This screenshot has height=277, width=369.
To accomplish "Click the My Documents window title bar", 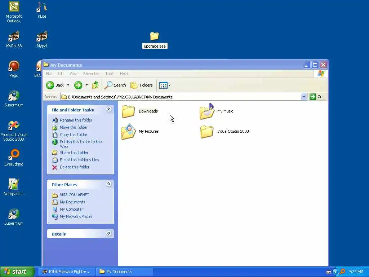I will tap(173, 65).
